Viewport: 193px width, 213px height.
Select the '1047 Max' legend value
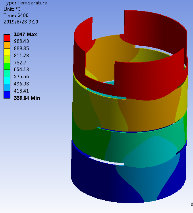click(25, 34)
